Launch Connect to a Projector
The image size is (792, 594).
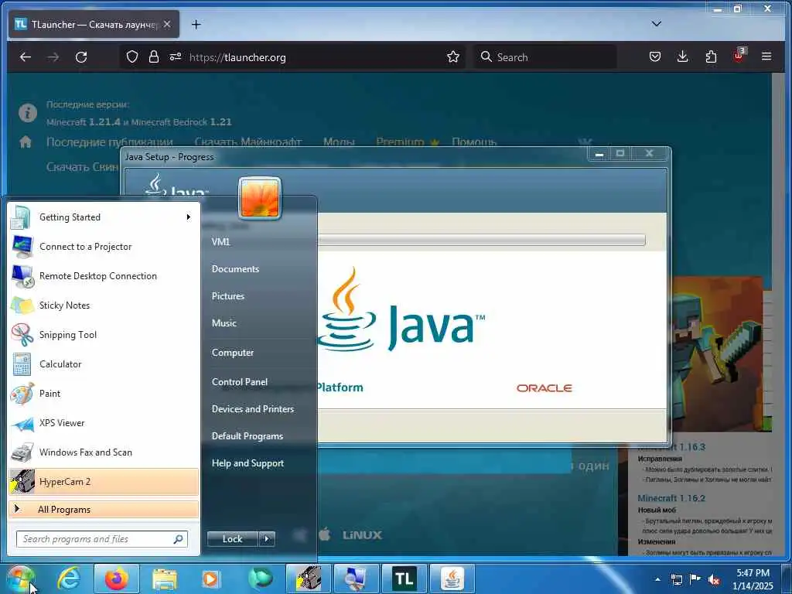click(x=104, y=247)
